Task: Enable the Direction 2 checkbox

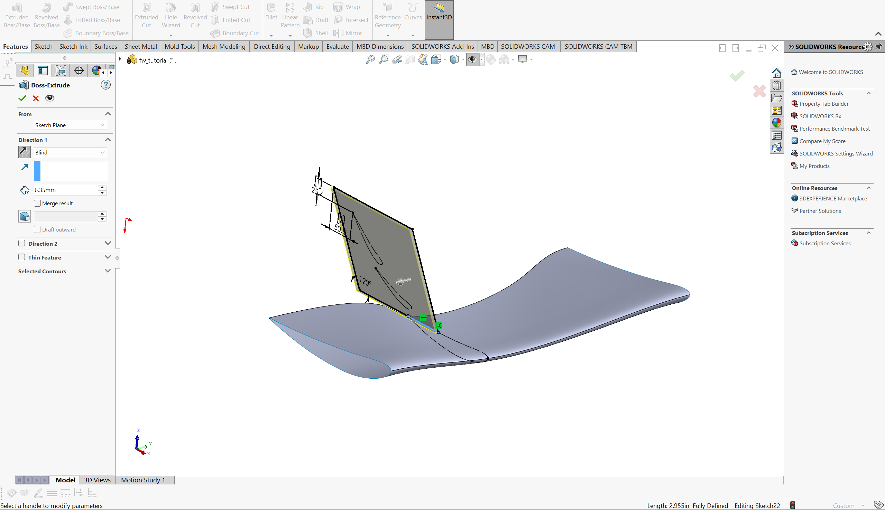Action: (x=22, y=244)
